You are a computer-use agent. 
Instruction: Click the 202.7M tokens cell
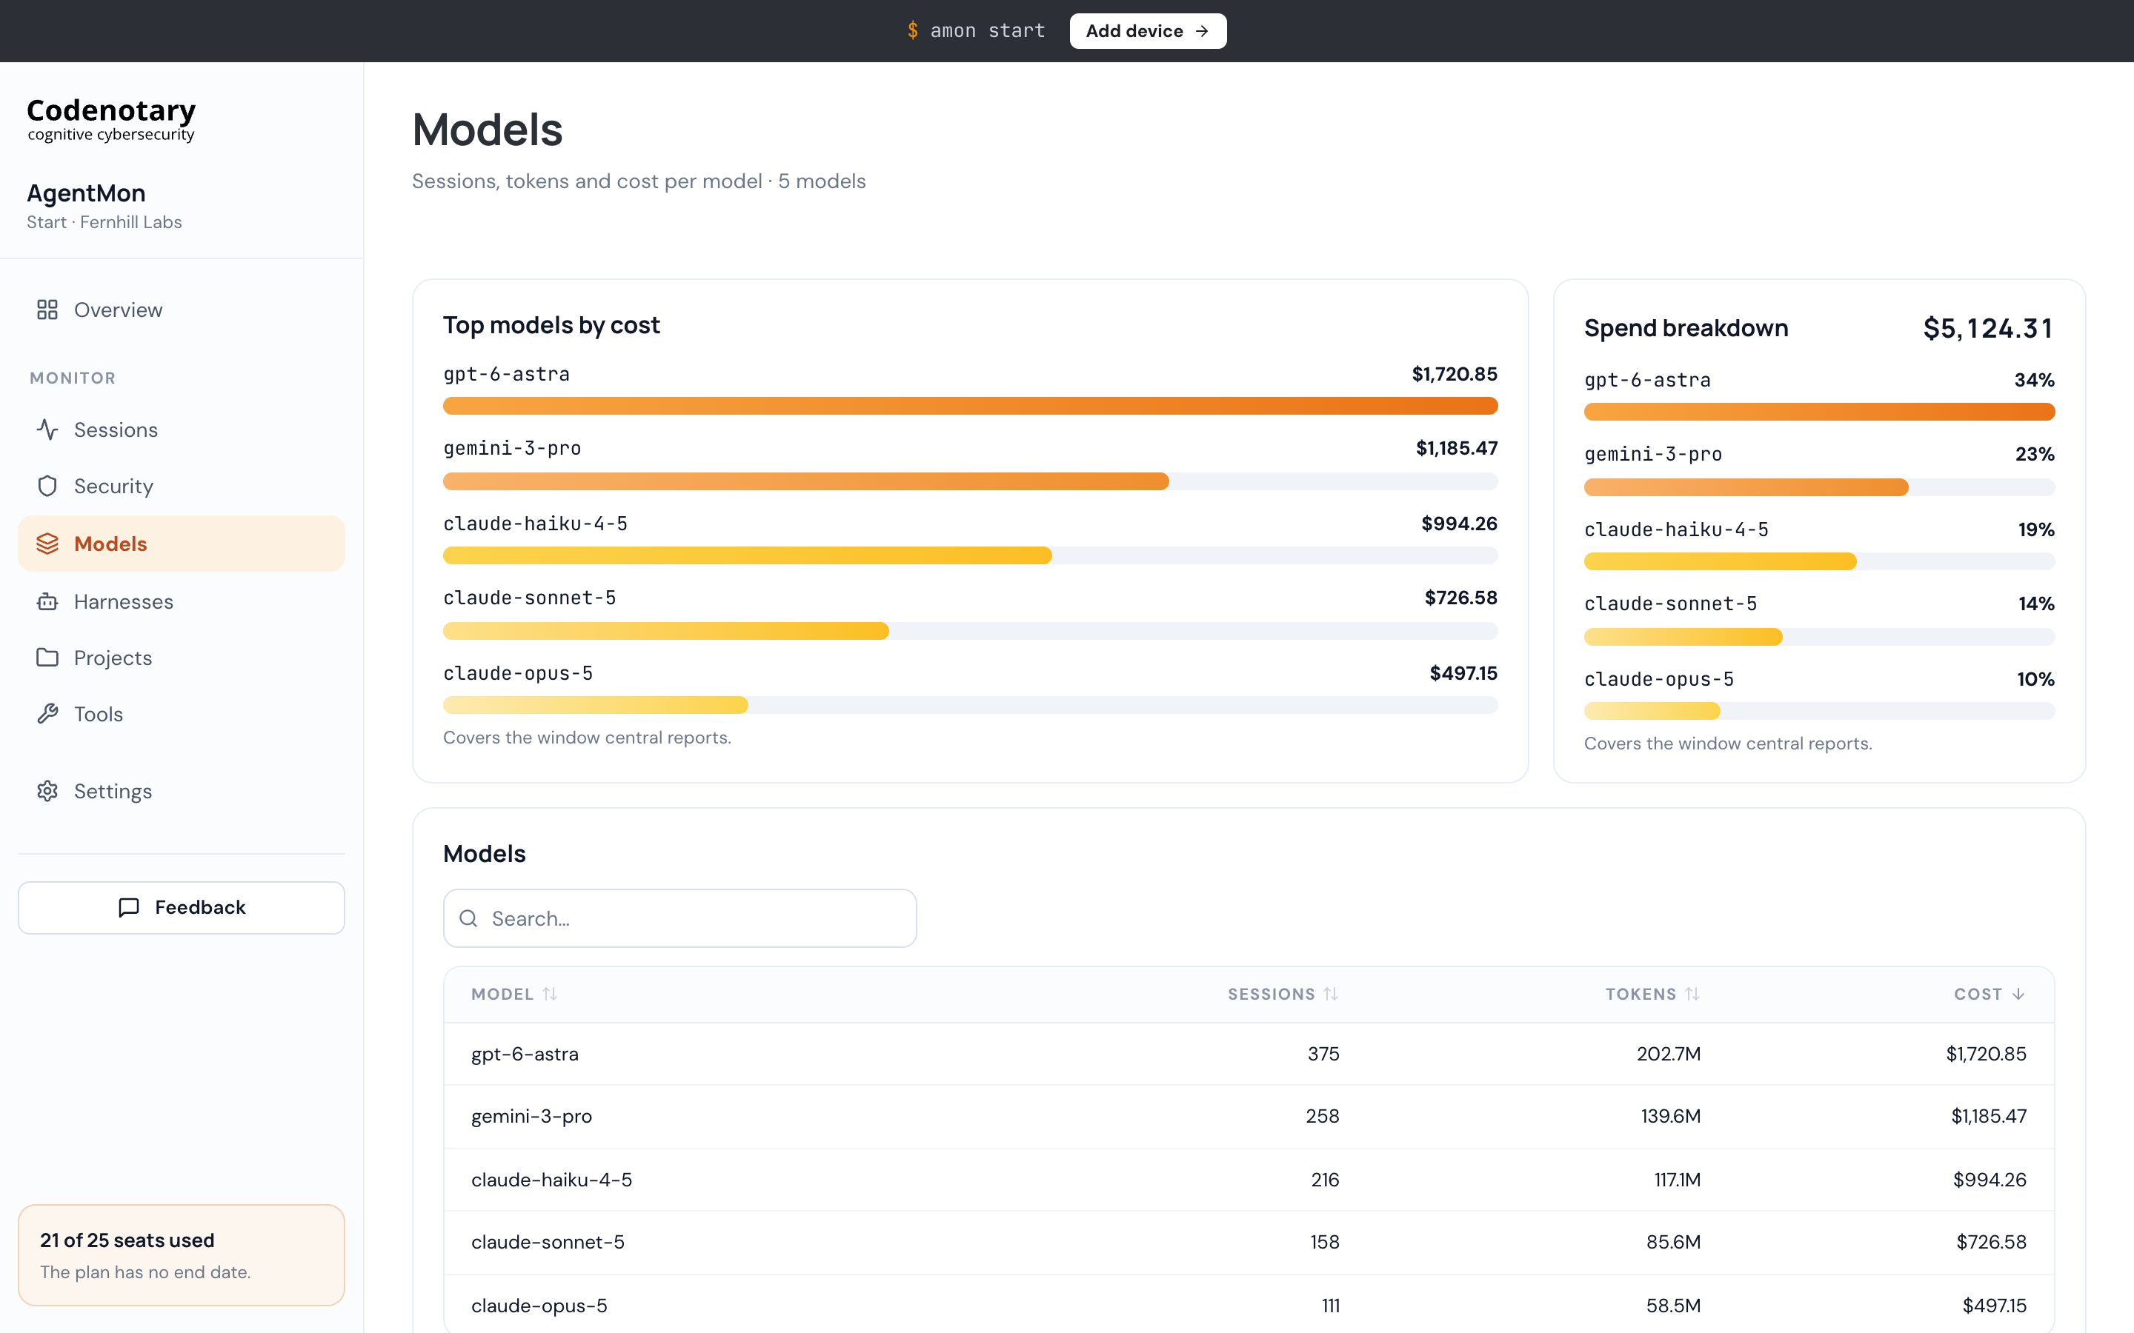point(1669,1054)
